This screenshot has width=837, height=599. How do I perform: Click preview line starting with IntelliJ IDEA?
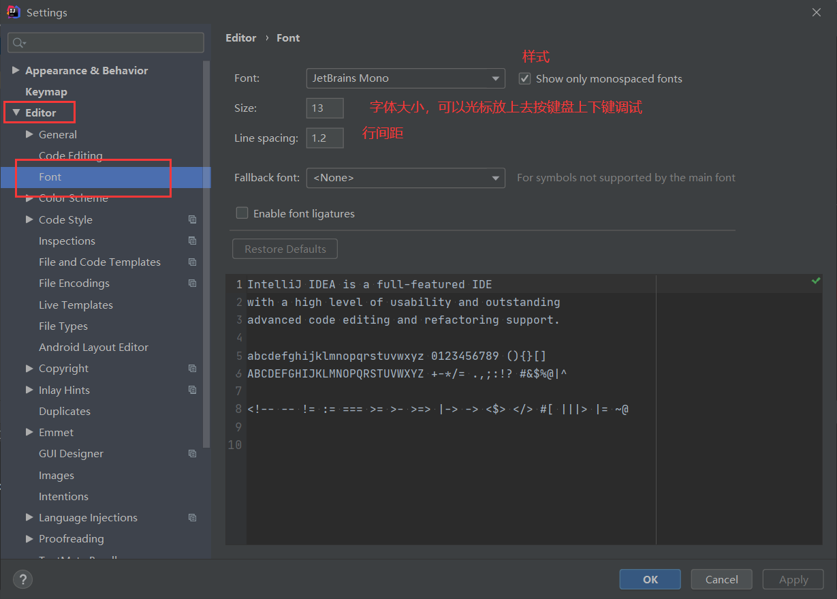pyautogui.click(x=370, y=284)
